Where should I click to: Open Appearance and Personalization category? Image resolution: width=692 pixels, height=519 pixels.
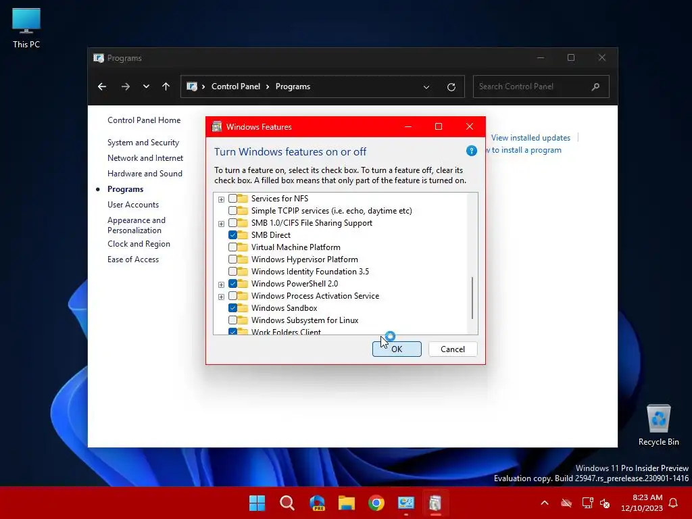click(x=137, y=225)
